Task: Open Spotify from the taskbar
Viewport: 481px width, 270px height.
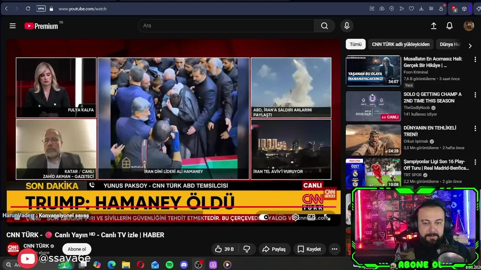Action: click(169, 265)
